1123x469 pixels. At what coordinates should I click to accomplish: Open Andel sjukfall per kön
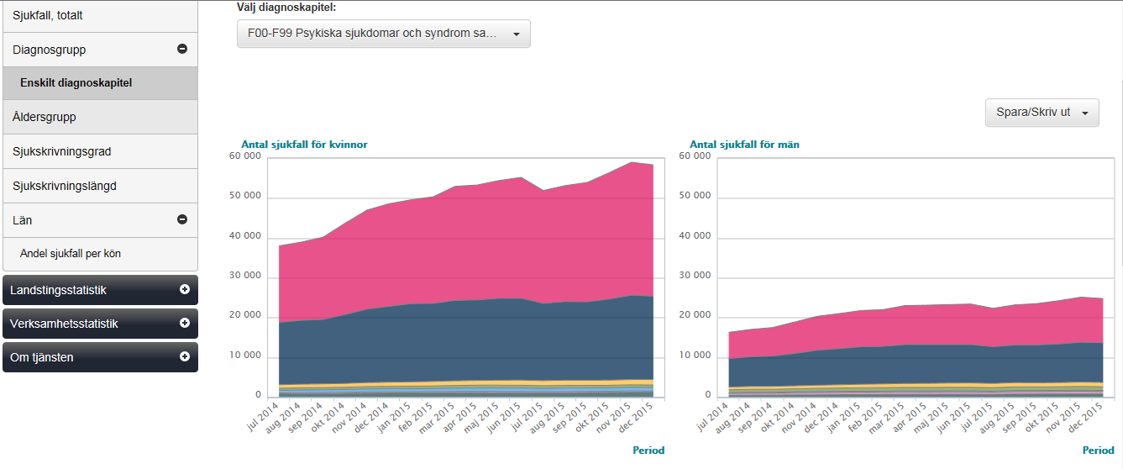point(100,253)
